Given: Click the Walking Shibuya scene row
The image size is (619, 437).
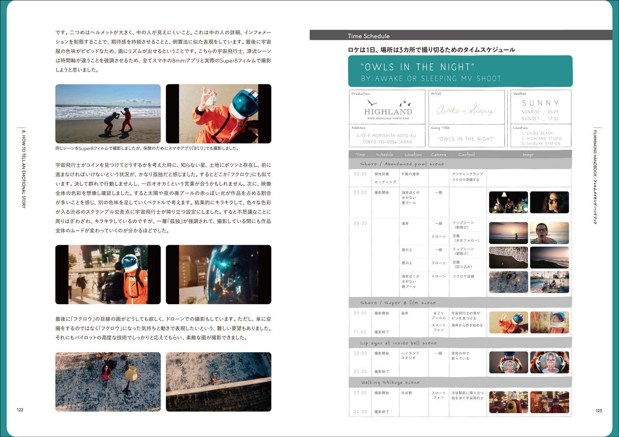Looking at the screenshot, I should coord(460,382).
